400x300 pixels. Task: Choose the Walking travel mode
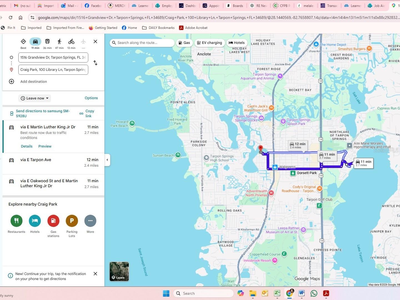click(x=59, y=42)
